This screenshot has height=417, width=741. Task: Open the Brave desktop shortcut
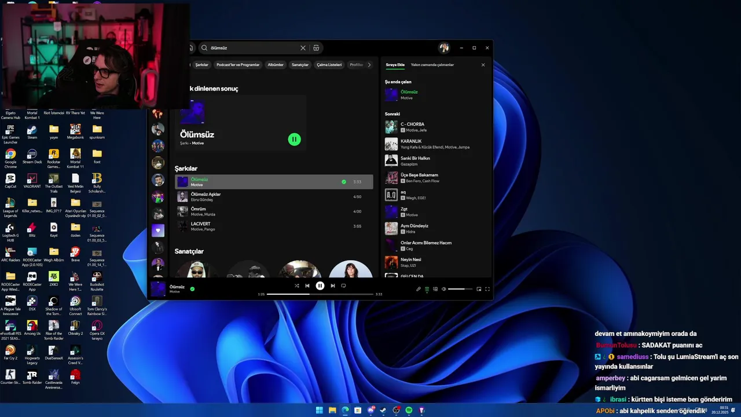75,255
